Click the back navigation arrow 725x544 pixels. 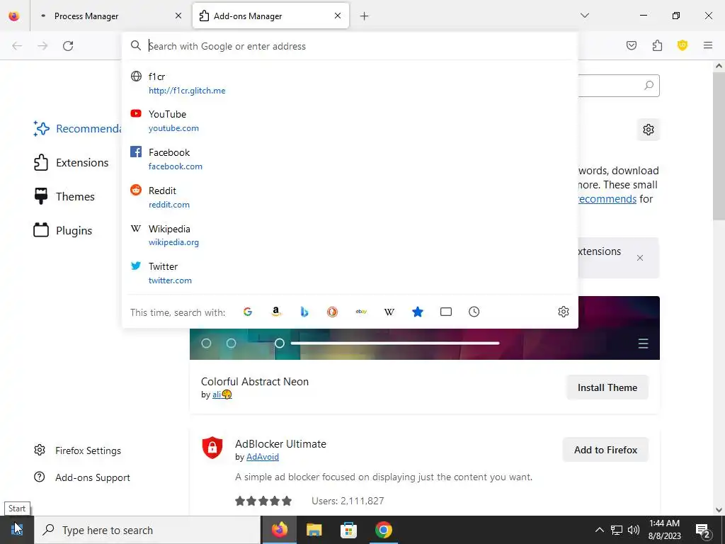pyautogui.click(x=17, y=46)
